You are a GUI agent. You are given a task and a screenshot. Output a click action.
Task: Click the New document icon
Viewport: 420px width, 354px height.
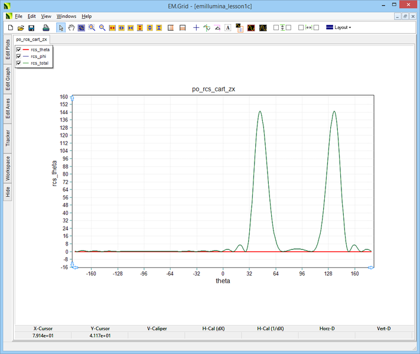(x=11, y=28)
